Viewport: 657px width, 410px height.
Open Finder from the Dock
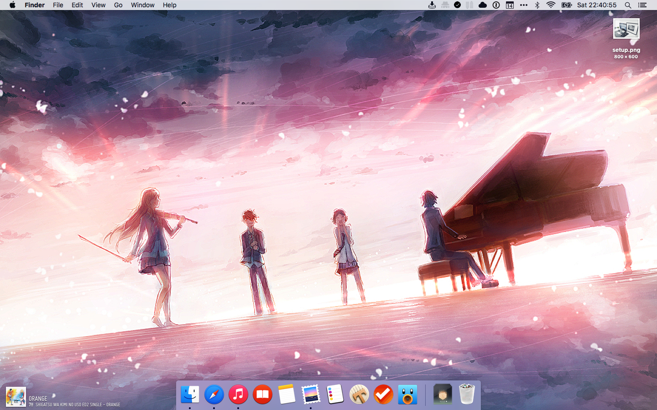click(x=190, y=394)
